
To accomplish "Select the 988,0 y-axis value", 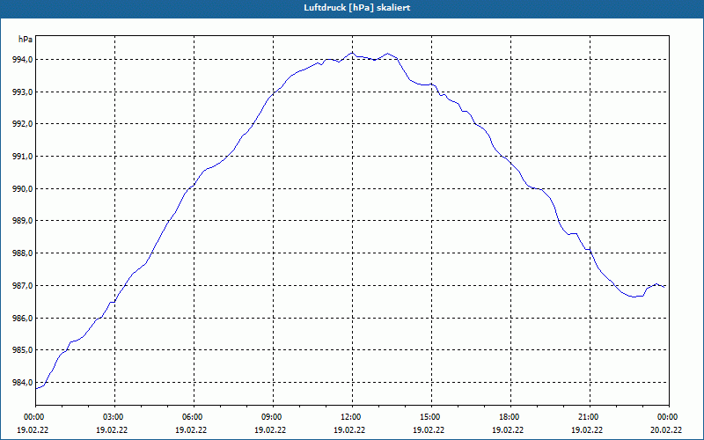I will coord(24,253).
